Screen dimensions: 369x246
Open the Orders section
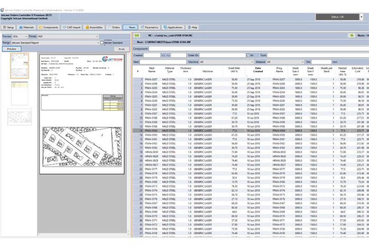click(114, 27)
